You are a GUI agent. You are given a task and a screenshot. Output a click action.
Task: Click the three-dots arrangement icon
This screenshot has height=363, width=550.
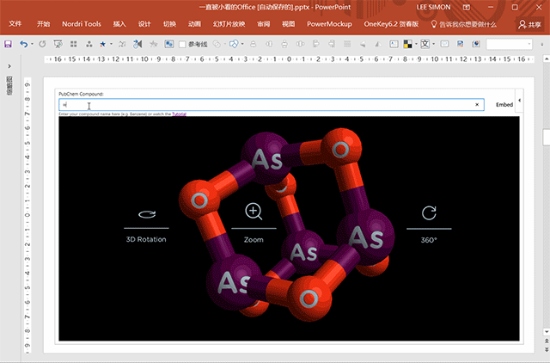(x=89, y=44)
